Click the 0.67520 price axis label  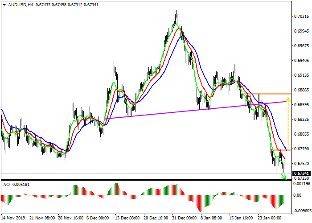click(302, 163)
